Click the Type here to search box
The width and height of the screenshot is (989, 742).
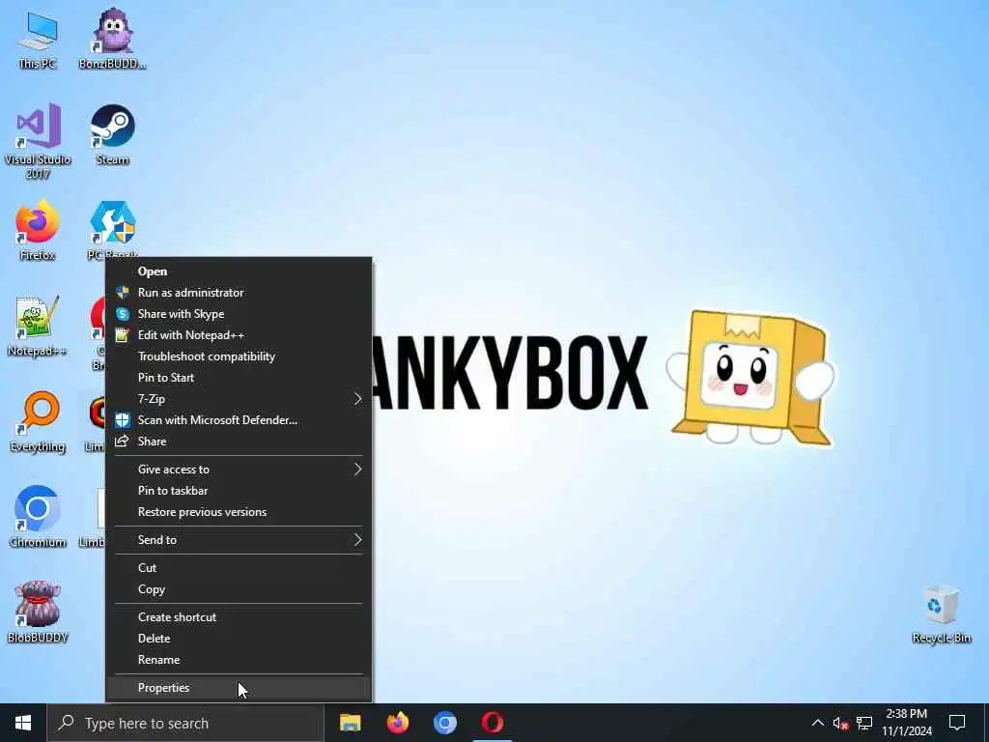point(184,723)
